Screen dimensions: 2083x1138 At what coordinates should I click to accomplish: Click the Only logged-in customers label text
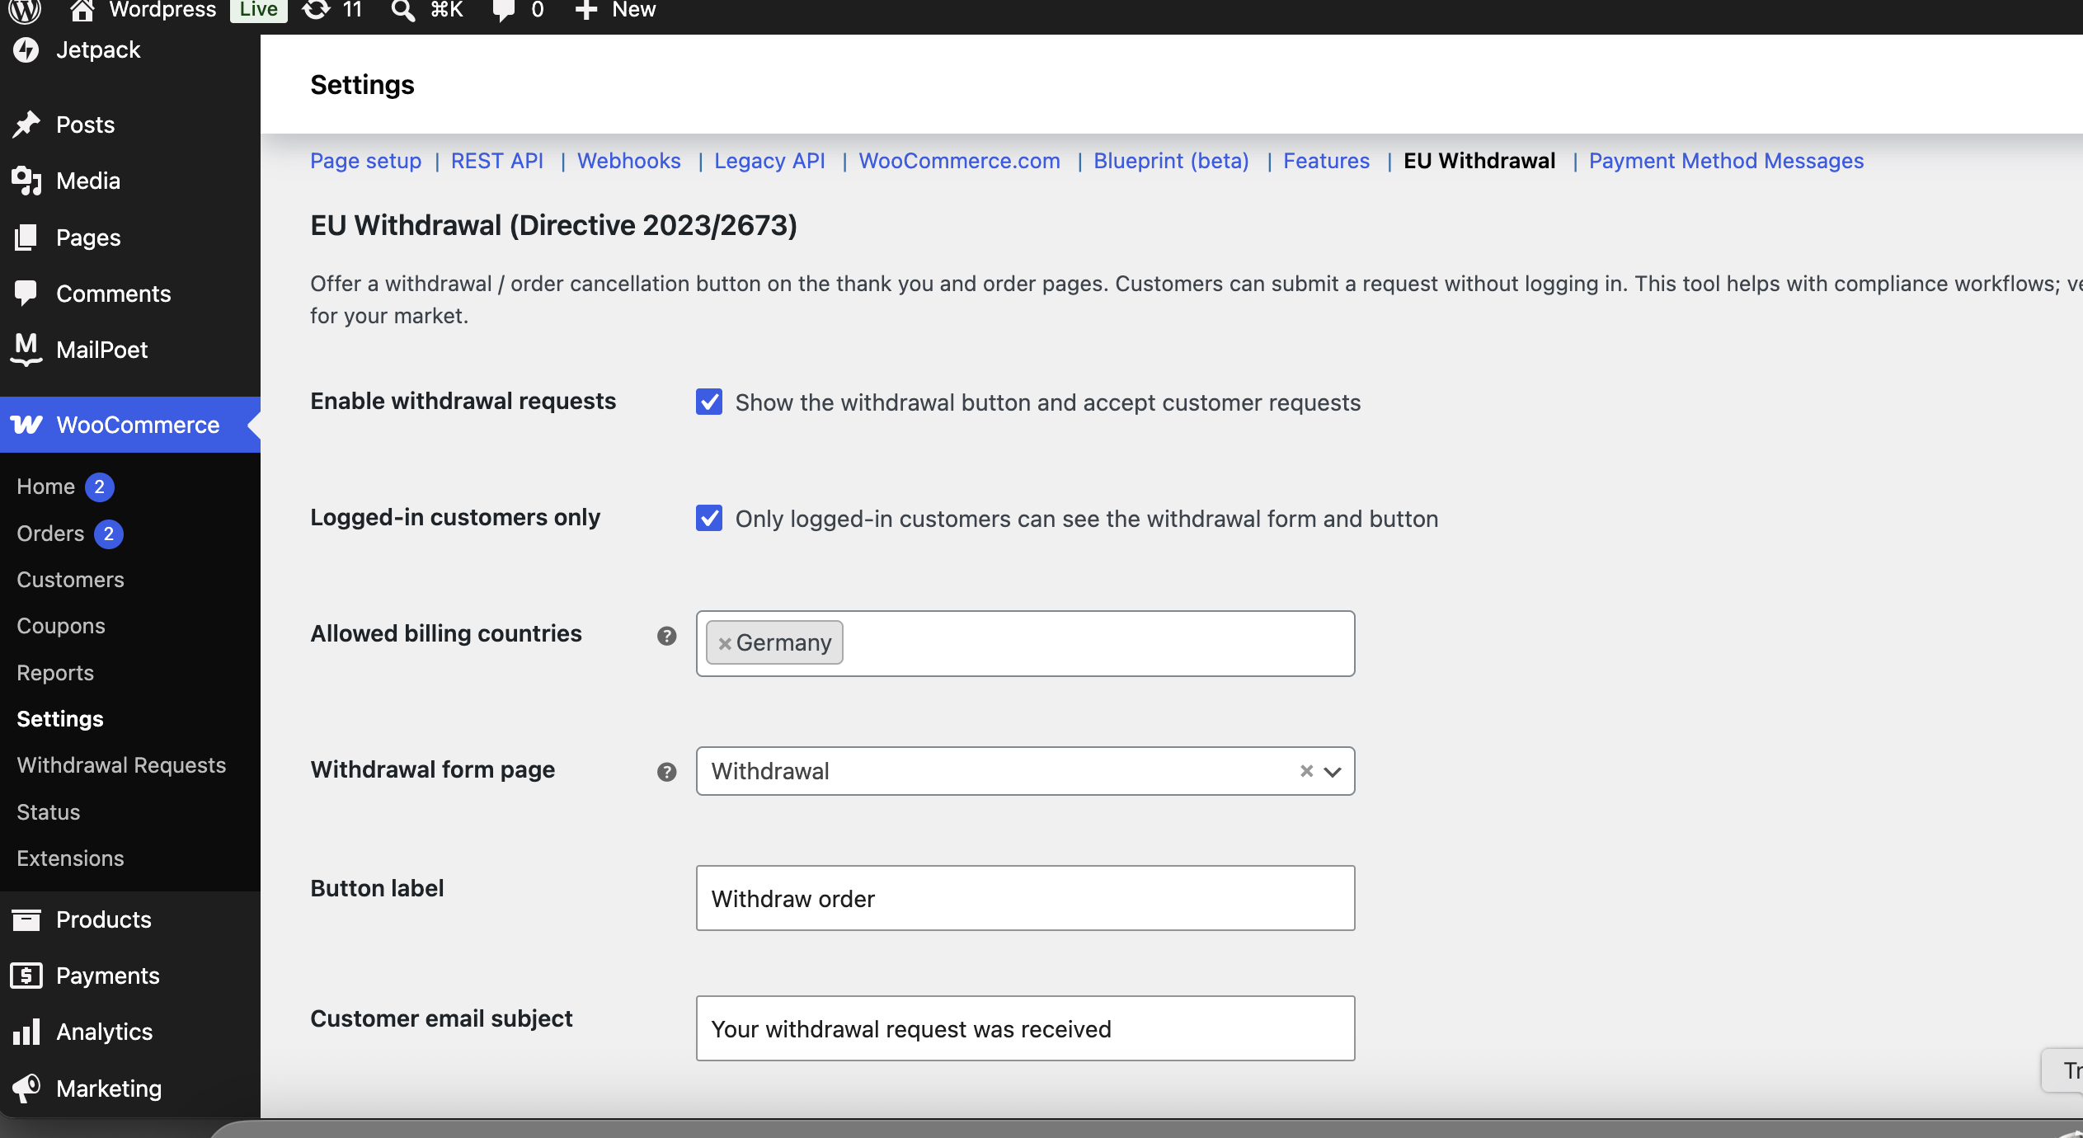coord(1087,519)
